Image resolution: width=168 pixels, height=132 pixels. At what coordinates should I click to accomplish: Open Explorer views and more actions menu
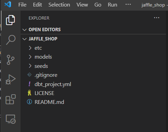157,18
